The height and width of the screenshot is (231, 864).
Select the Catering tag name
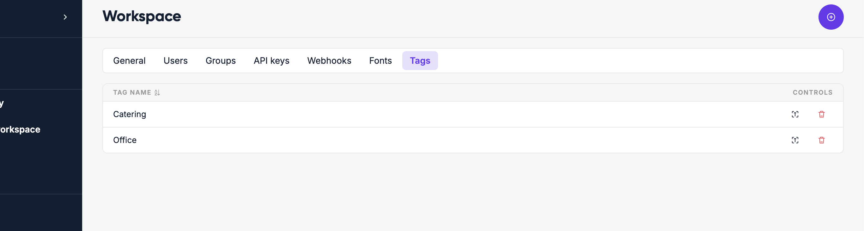point(130,115)
